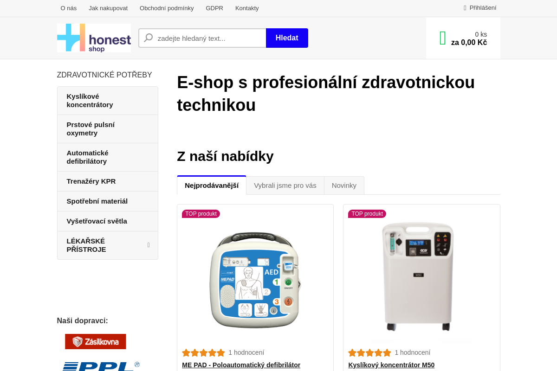The width and height of the screenshot is (557, 371).
Task: Open the ME PAD defibrilátor product link
Action: pyautogui.click(x=241, y=365)
